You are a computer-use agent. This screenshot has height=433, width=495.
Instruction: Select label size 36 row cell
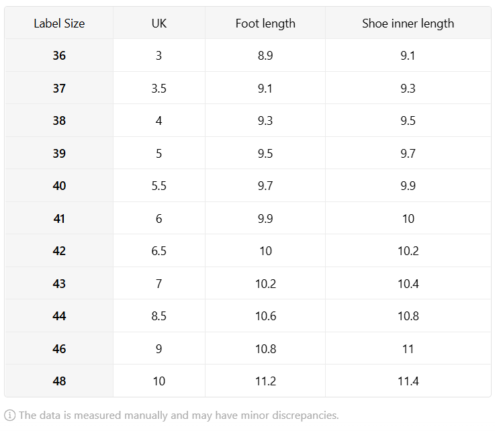tap(59, 56)
